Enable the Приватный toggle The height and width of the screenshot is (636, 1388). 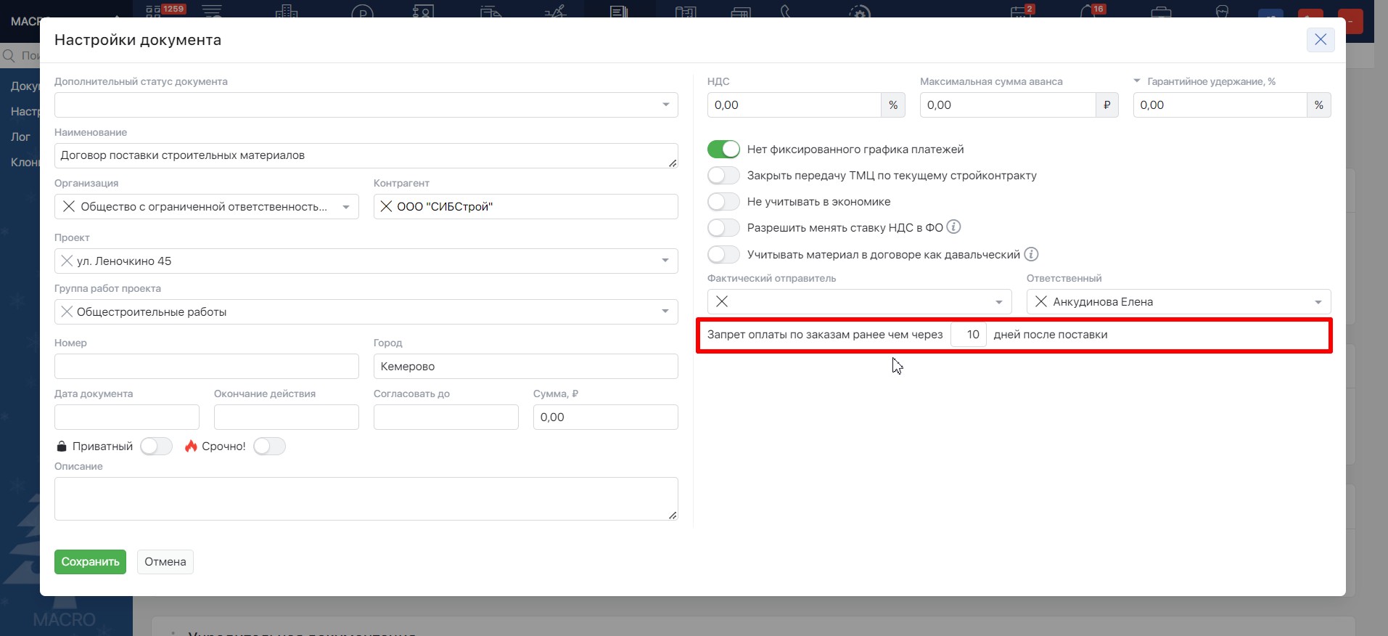[x=156, y=447]
